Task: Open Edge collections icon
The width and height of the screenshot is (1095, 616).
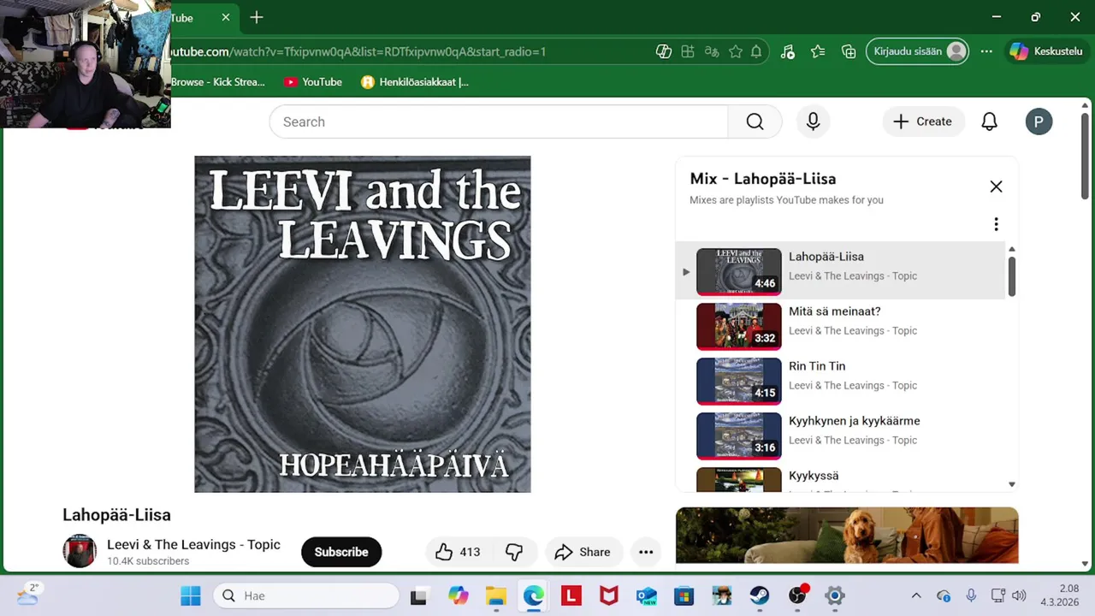Action: click(849, 51)
